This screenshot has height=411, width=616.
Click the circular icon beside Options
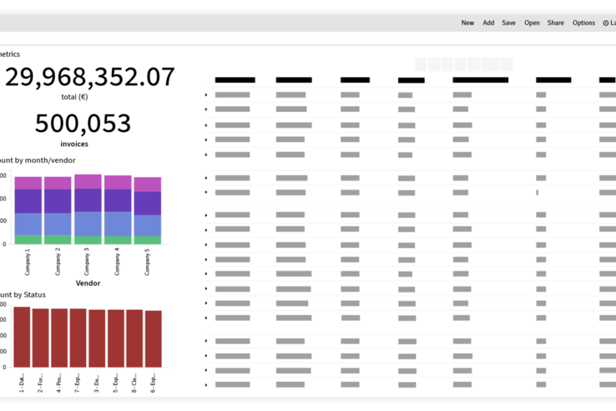[605, 23]
